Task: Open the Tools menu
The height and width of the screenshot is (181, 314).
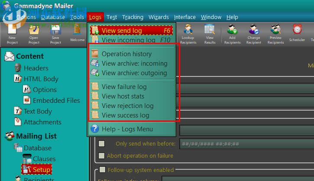Action: click(77, 17)
